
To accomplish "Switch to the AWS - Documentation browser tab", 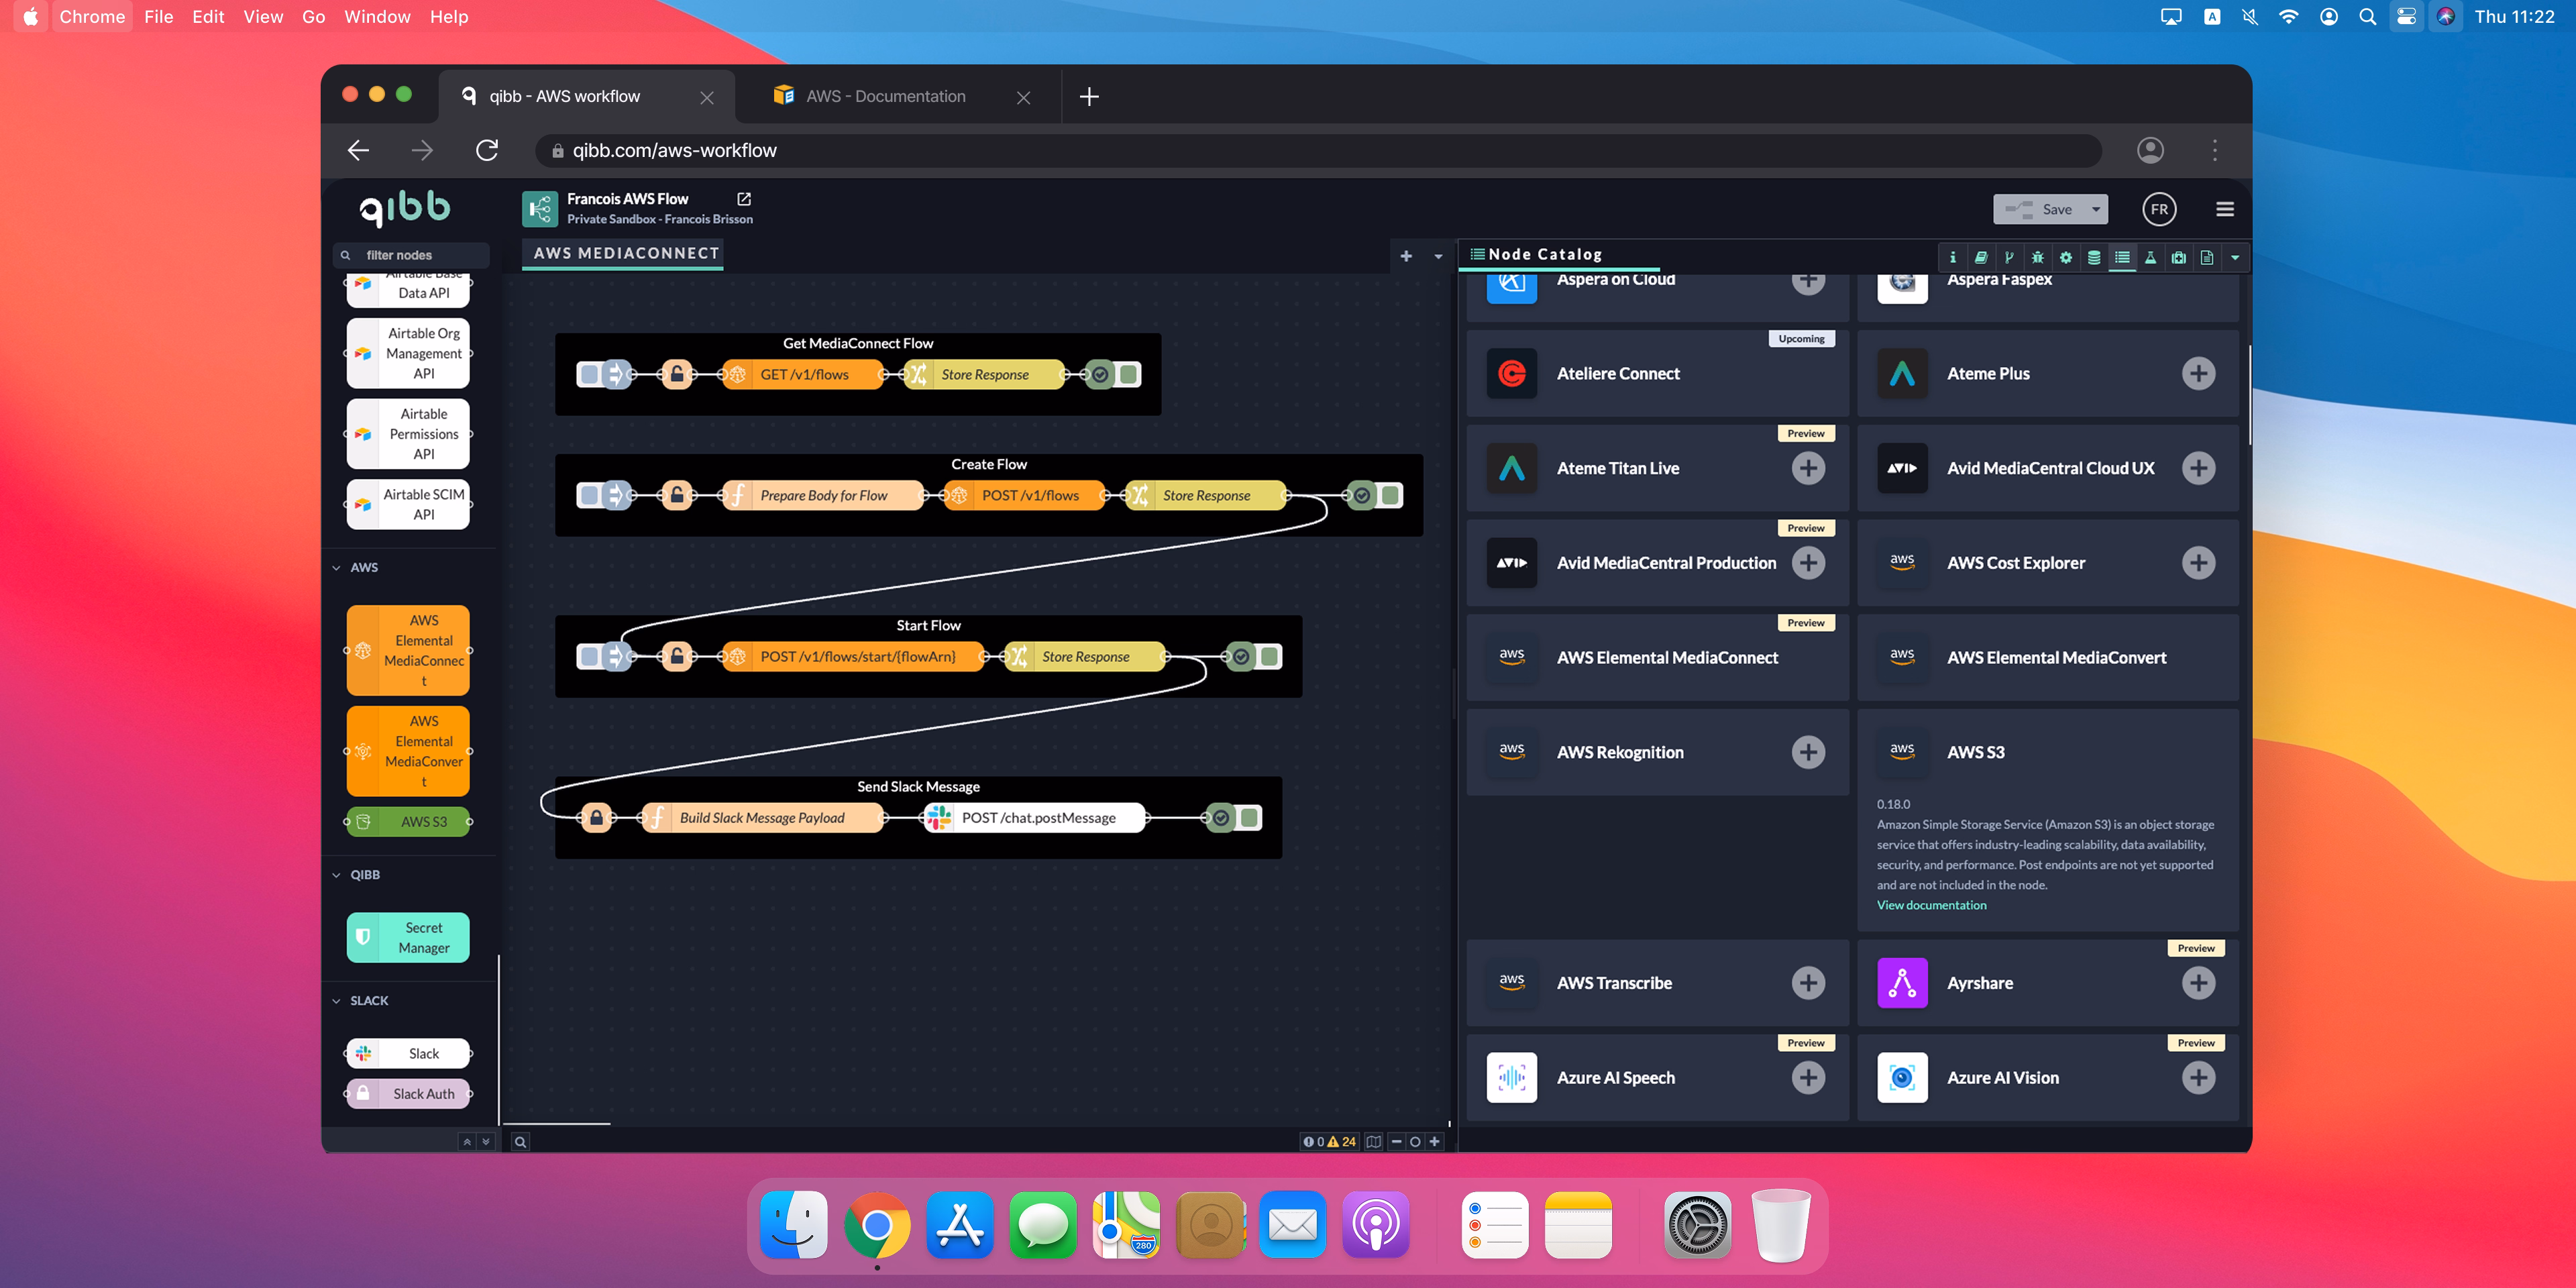I will point(885,96).
